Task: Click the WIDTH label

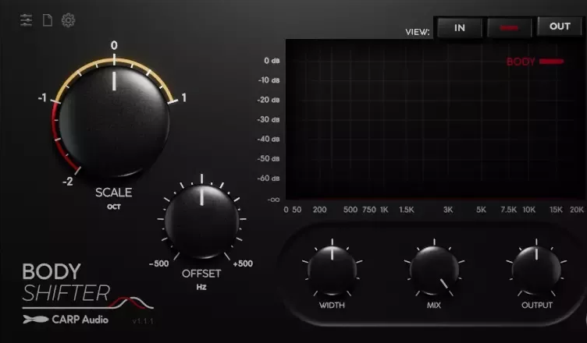Action: tap(332, 306)
